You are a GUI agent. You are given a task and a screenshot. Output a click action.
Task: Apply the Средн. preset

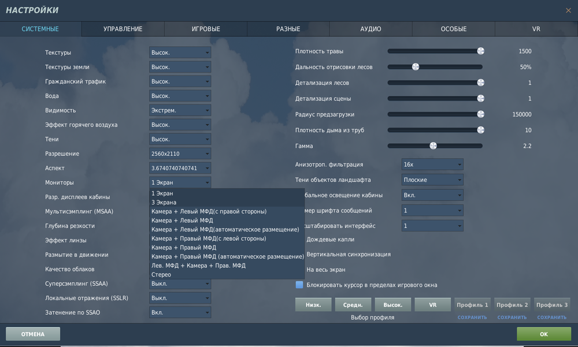353,305
